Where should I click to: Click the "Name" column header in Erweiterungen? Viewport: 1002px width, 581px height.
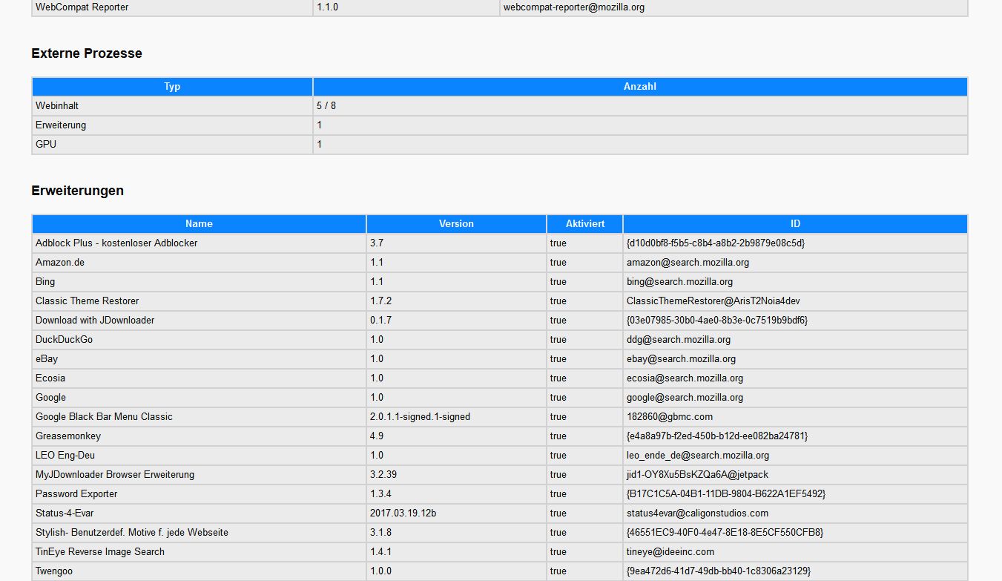click(x=199, y=224)
